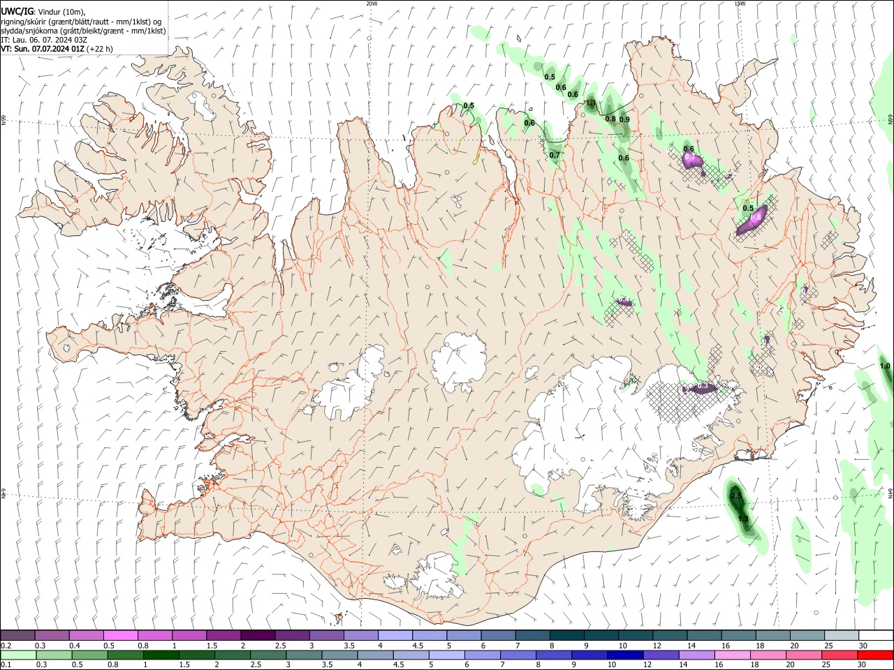Select the pale green 0.1 swatch in the rain legend
Image resolution: width=894 pixels, height=670 pixels.
17,655
